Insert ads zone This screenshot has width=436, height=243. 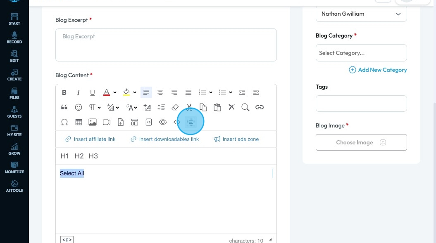236,139
